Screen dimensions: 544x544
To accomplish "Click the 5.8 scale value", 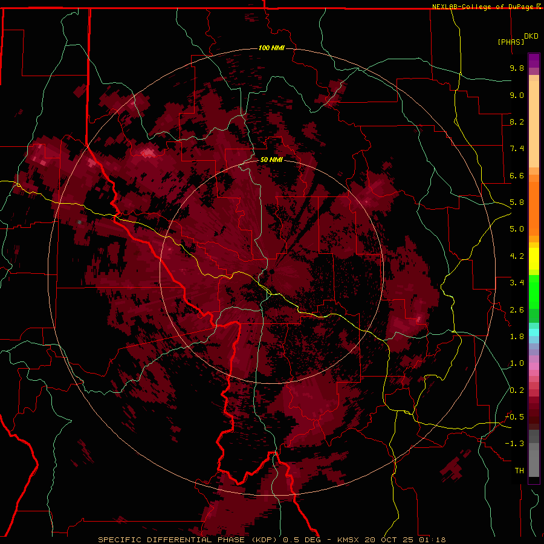I will coord(517,202).
